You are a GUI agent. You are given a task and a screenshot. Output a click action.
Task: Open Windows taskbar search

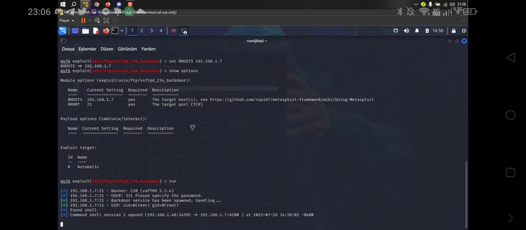(74, 4)
